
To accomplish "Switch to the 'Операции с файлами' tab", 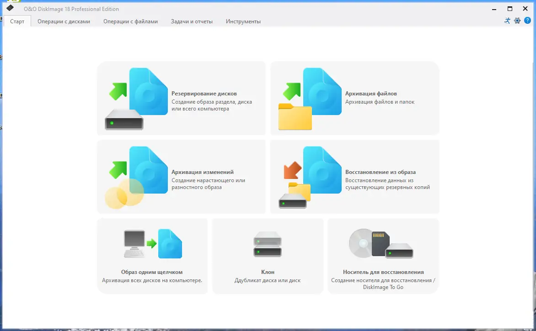I will point(131,21).
